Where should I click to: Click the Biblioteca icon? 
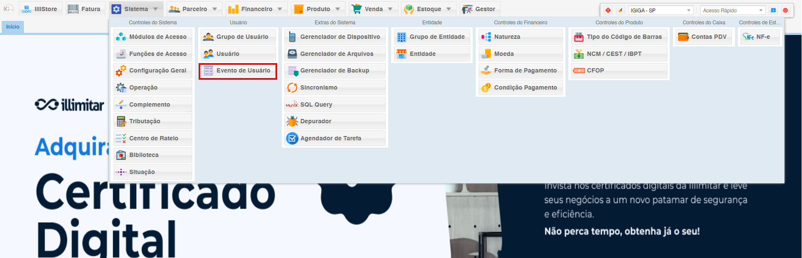[x=121, y=155]
